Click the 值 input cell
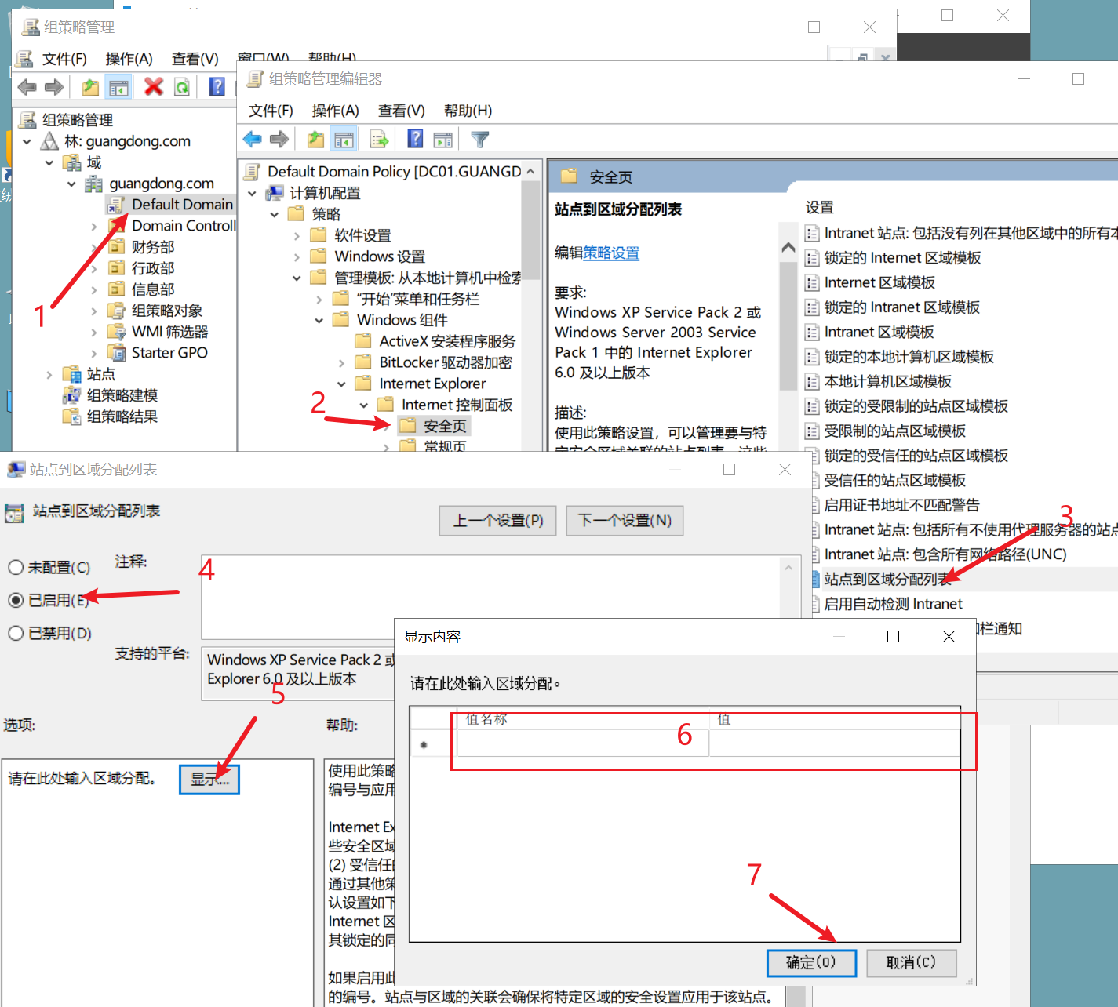 pos(835,743)
